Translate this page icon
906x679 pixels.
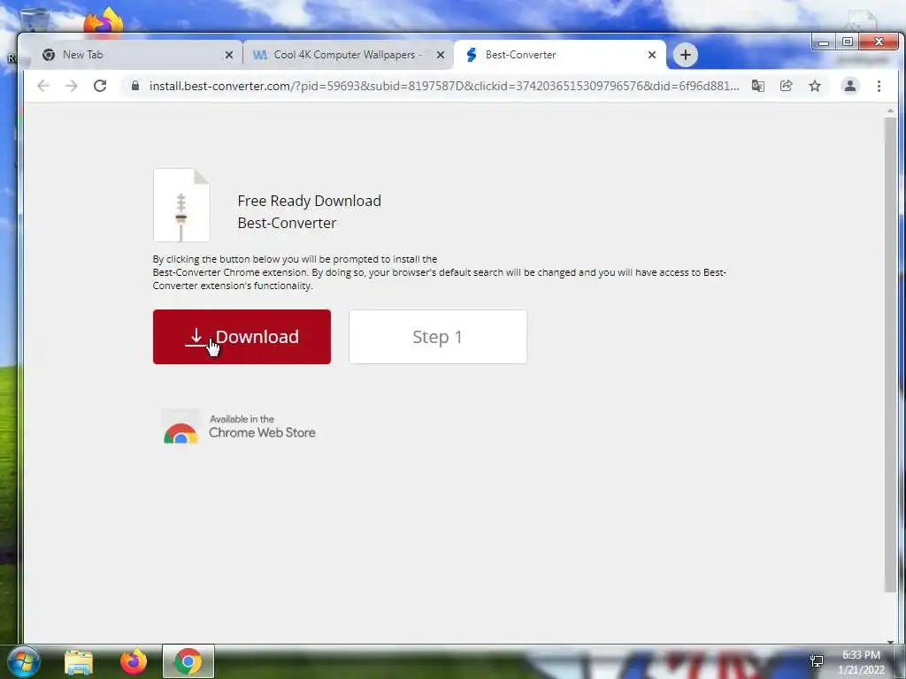pos(757,86)
